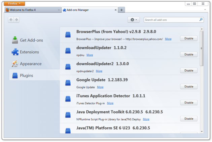The image size is (212, 142).
Task: Click the plugin list scrollbar thumb
Action: click(202, 49)
